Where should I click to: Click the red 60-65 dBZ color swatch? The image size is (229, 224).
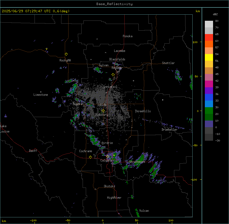coord(209,38)
